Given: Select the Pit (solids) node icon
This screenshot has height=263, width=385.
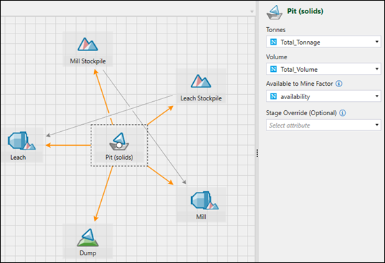Looking at the screenshot, I should click(119, 142).
